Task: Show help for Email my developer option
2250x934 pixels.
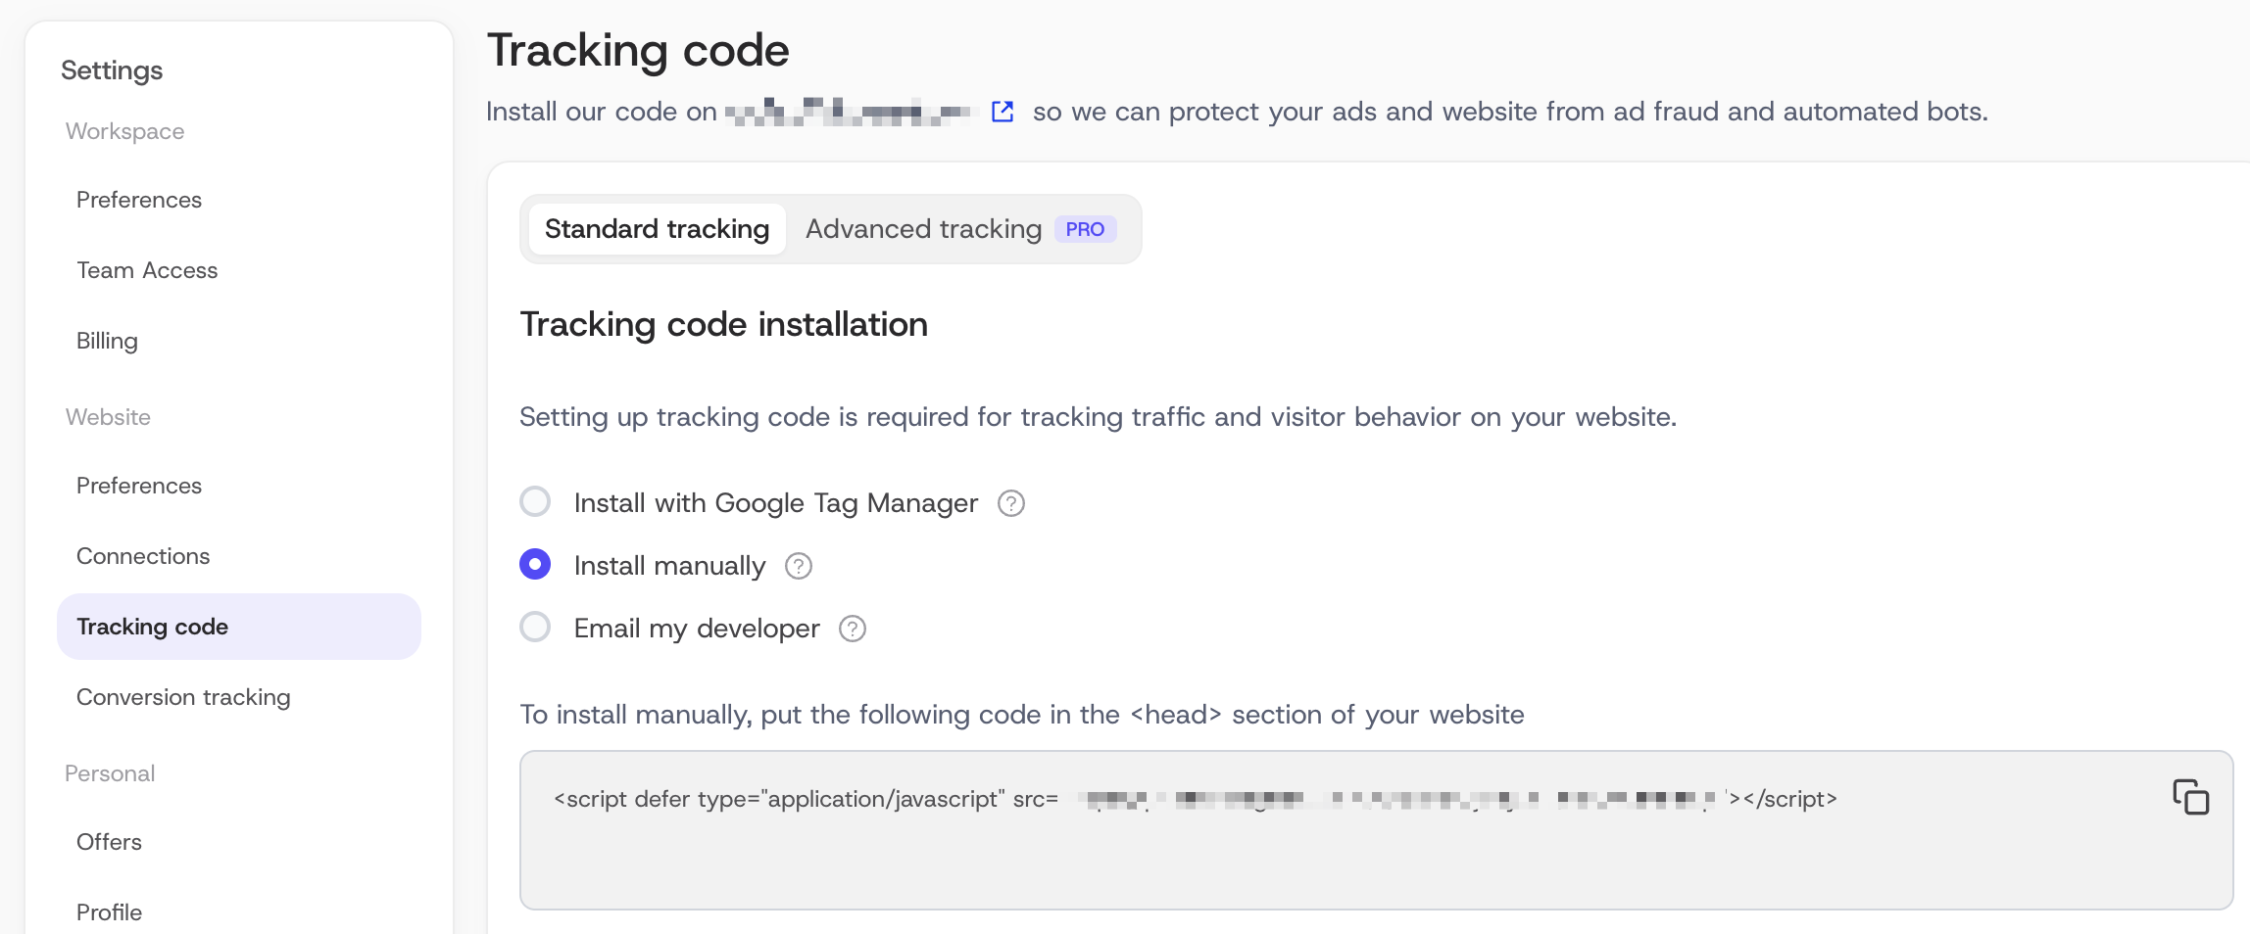Action: [853, 629]
